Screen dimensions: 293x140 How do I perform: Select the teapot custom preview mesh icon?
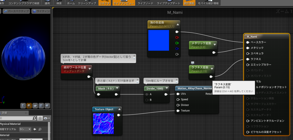click(x=47, y=106)
